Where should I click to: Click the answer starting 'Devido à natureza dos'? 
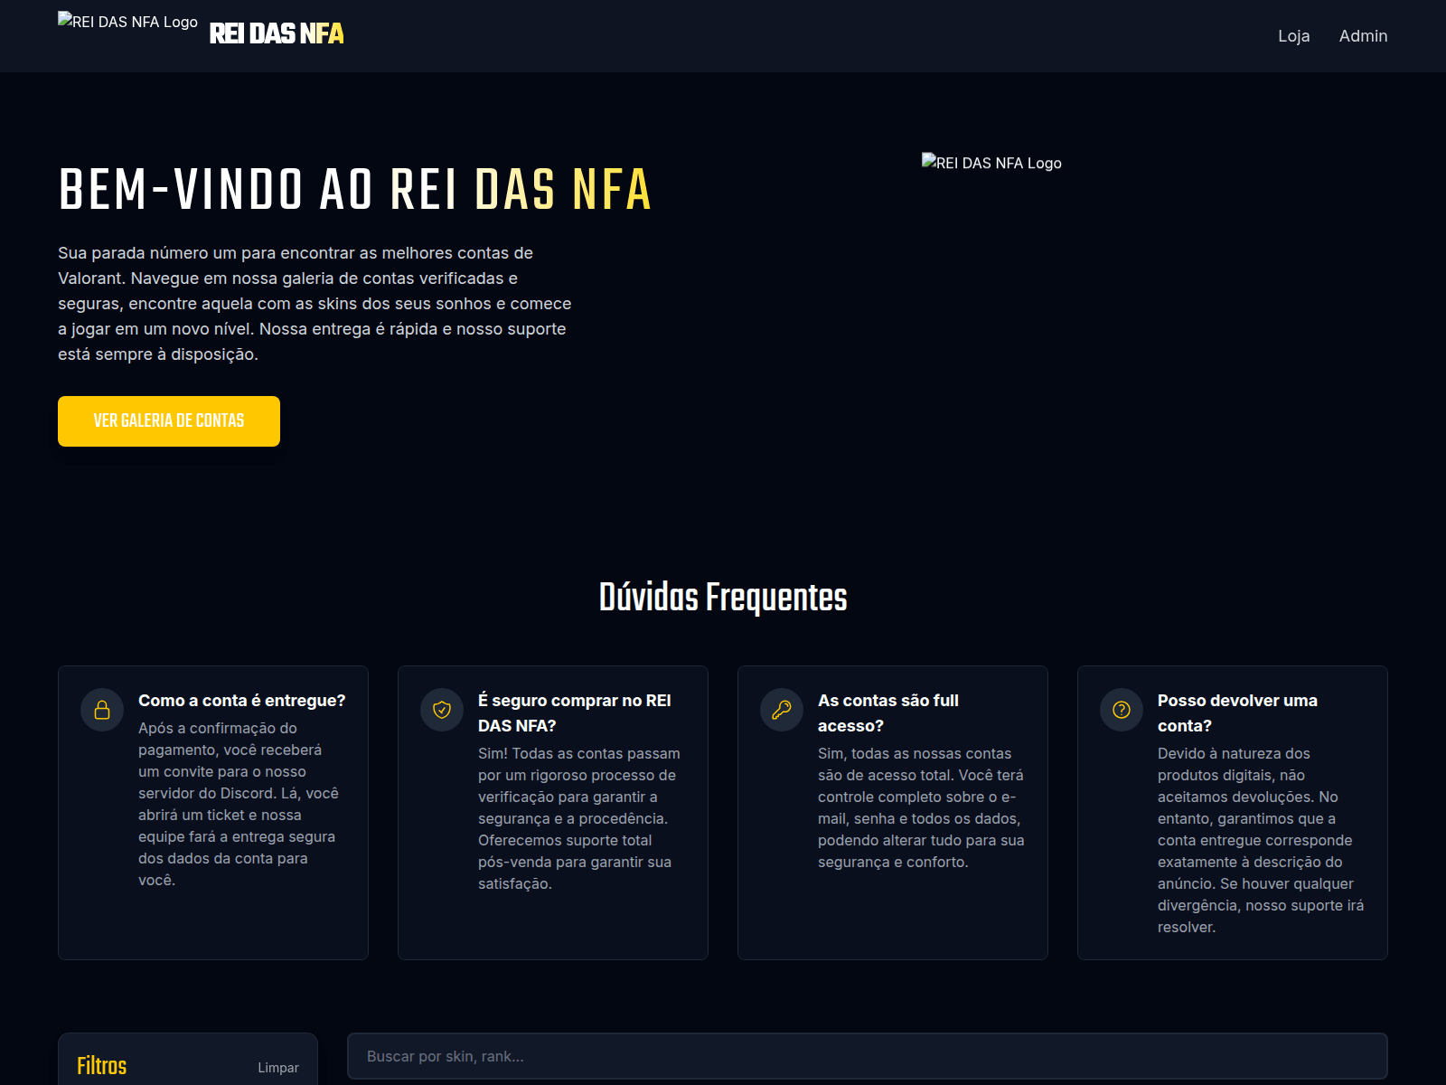tap(1261, 840)
